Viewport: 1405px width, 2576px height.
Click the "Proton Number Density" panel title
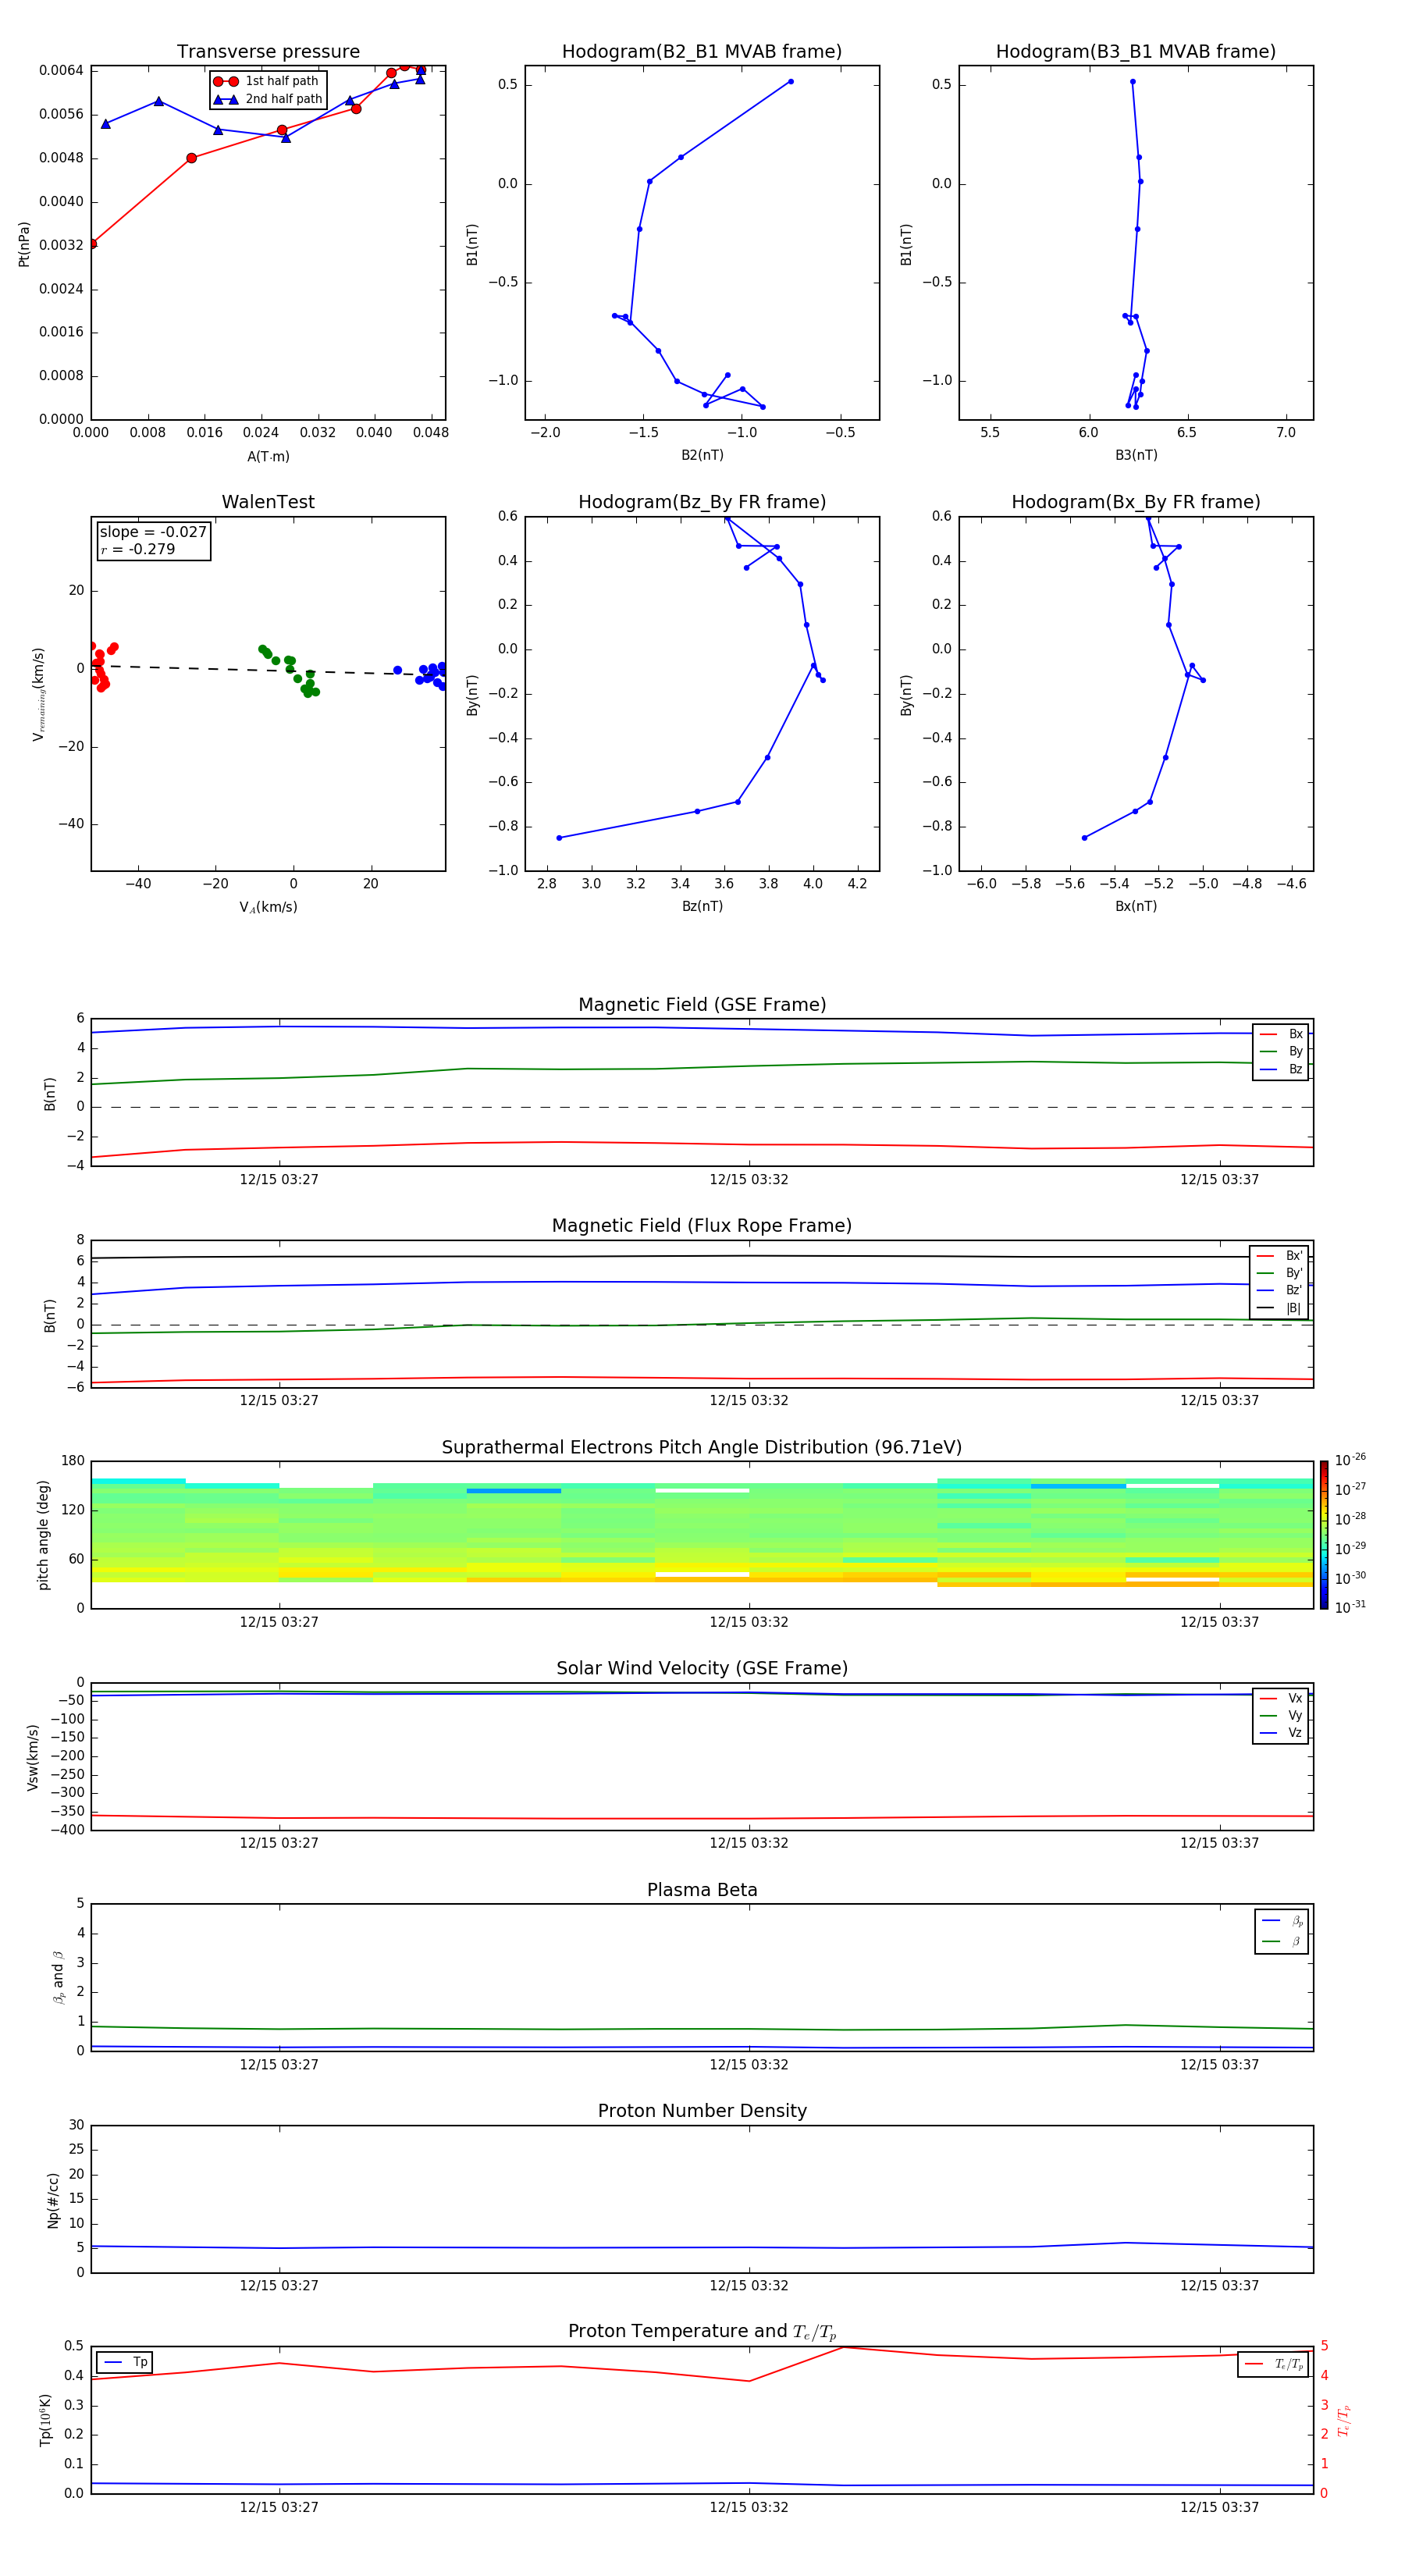702,2111
